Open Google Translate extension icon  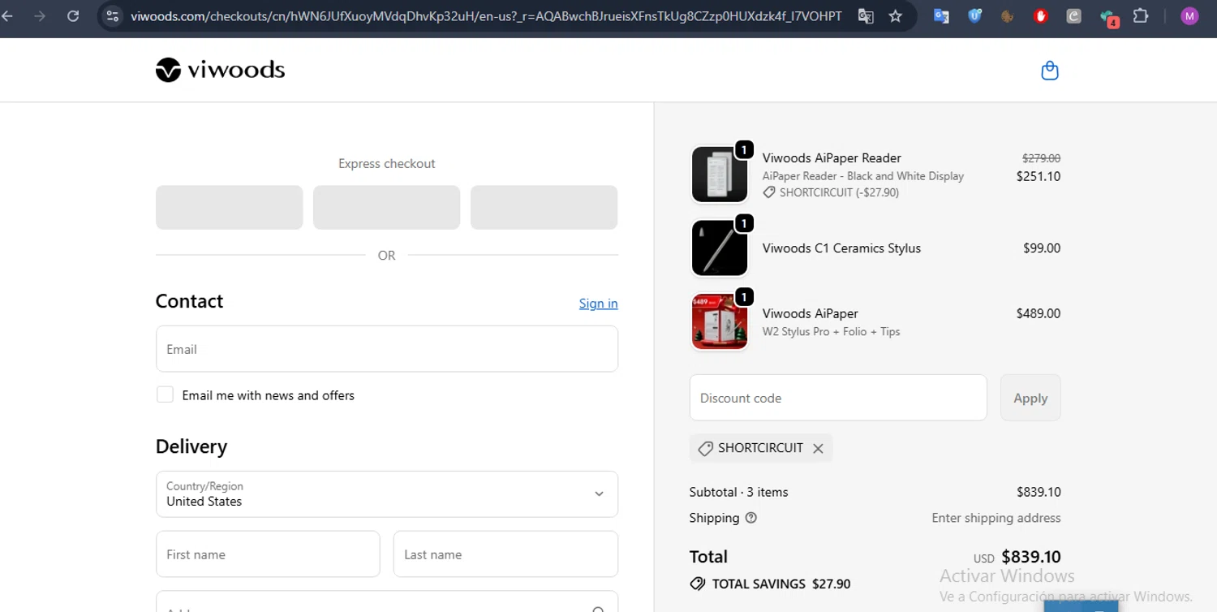coord(941,15)
